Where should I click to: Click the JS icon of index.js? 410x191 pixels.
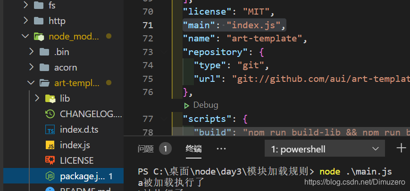coord(50,145)
